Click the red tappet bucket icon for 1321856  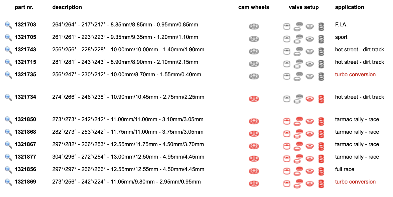[287, 171]
